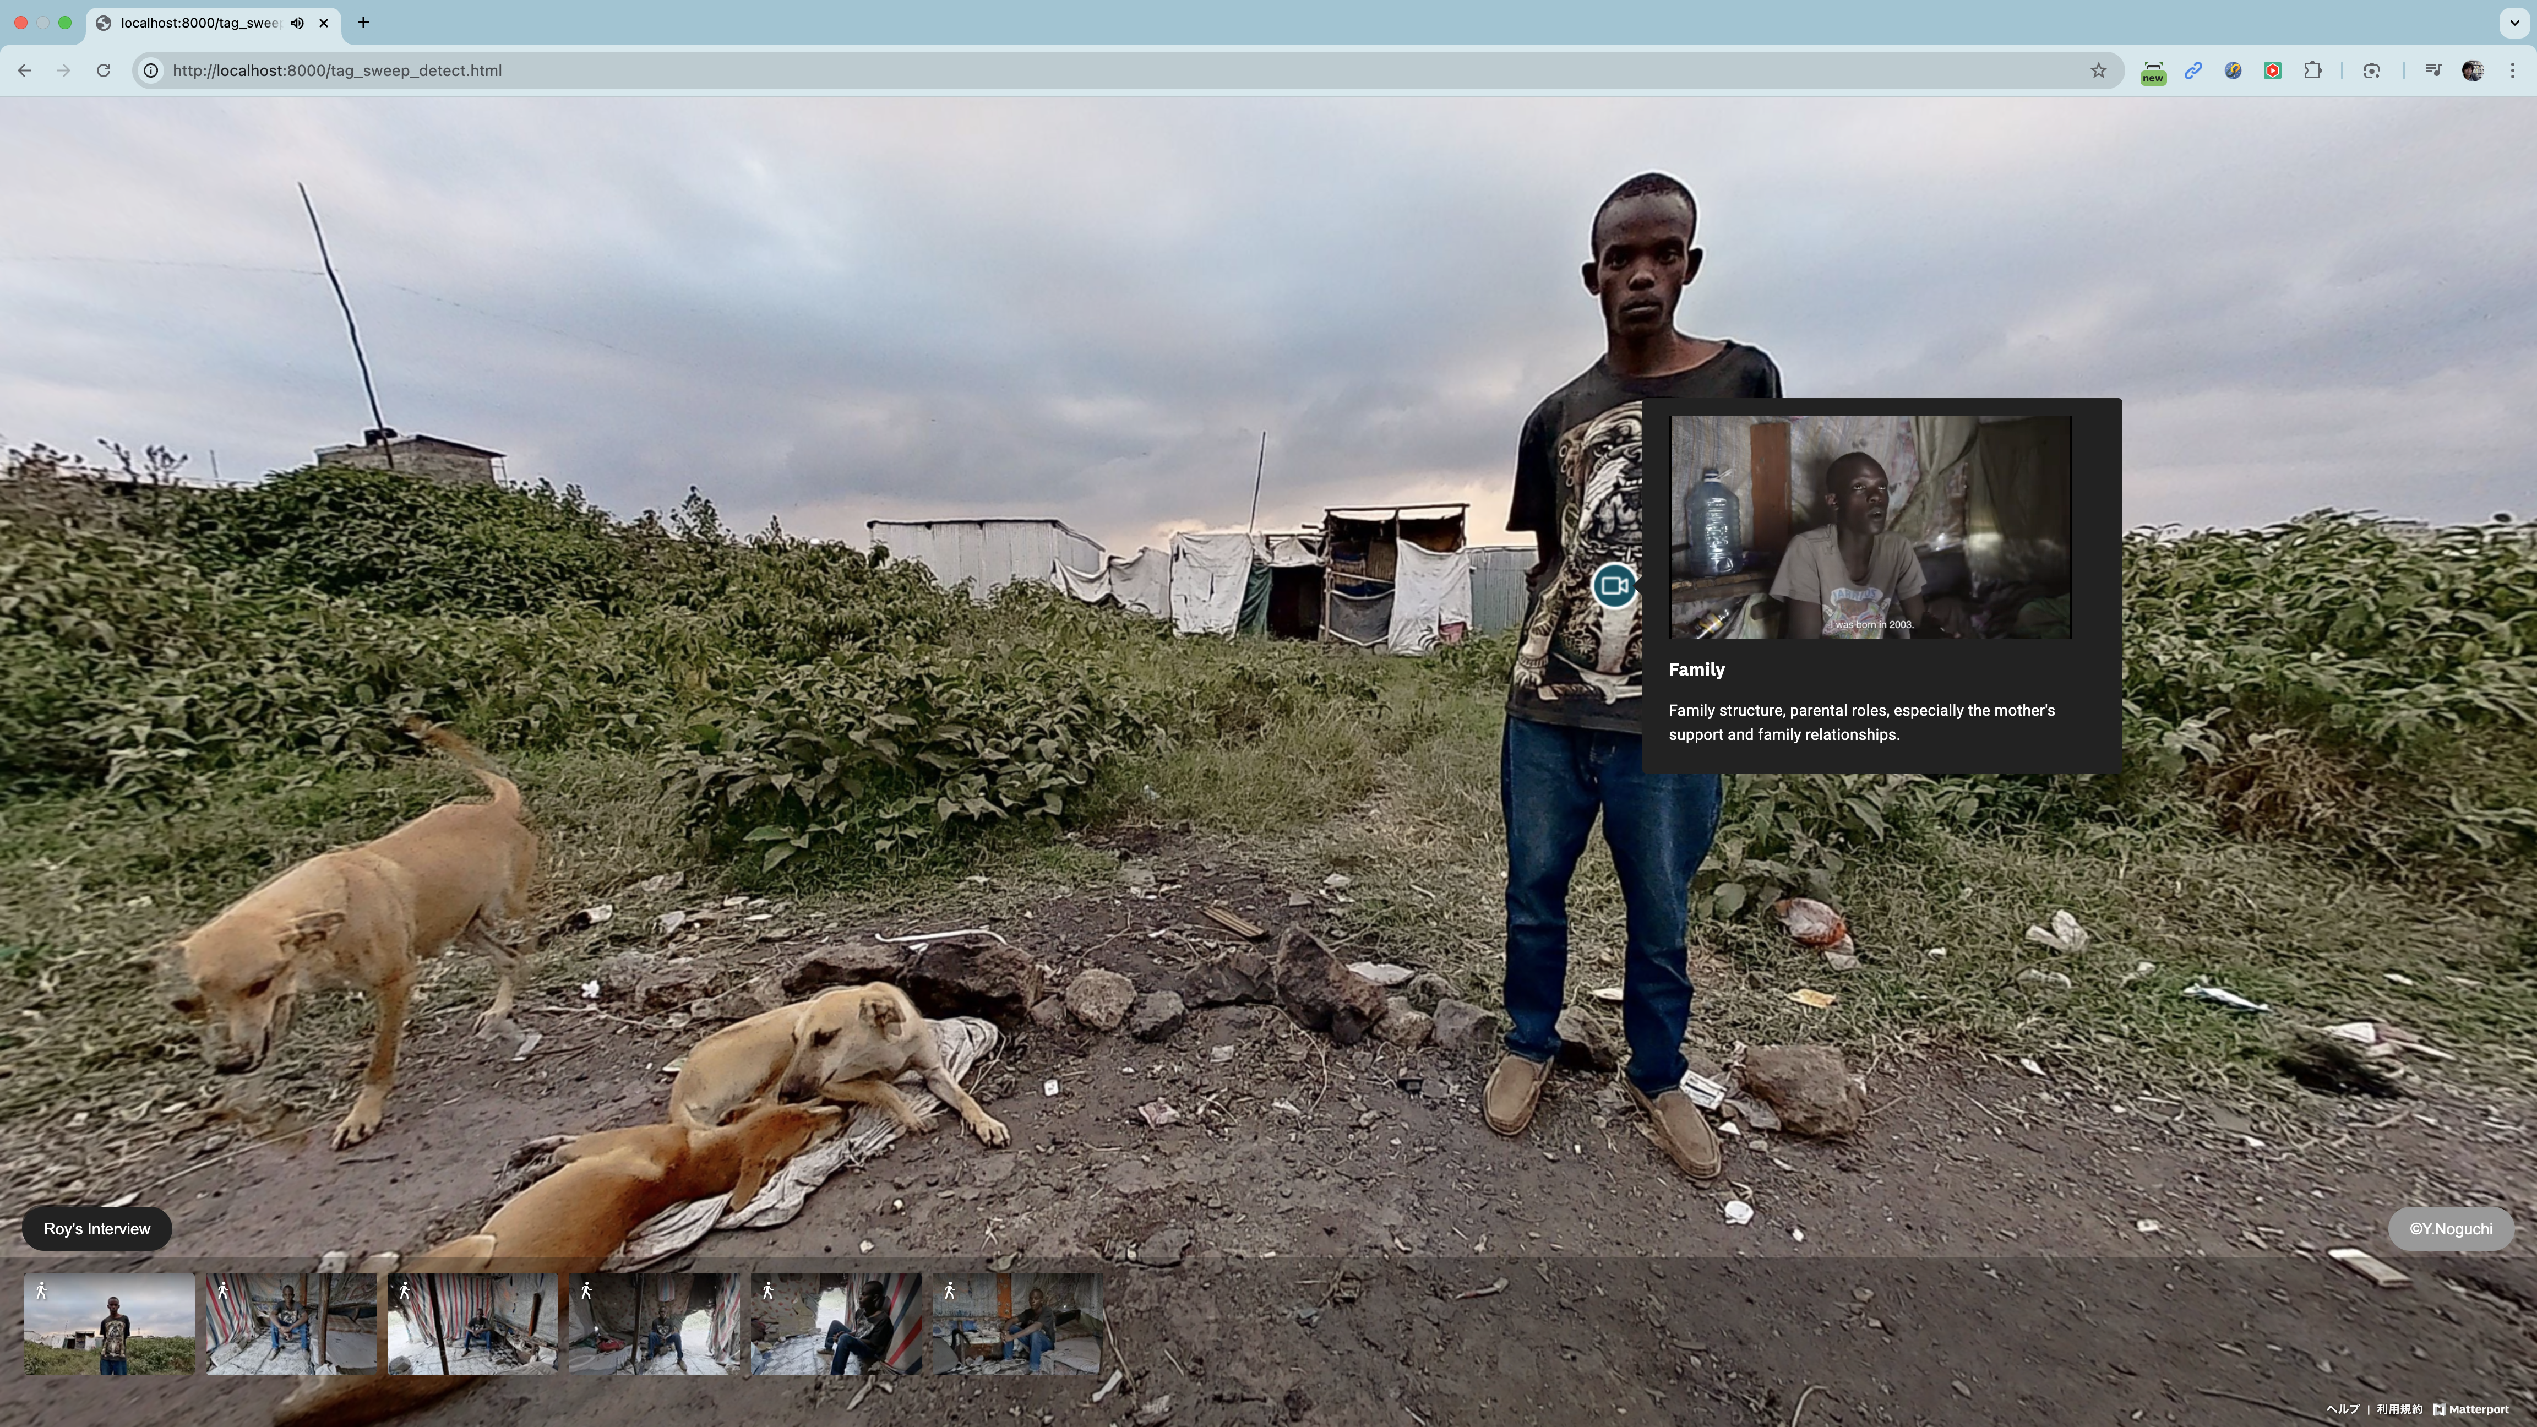The width and height of the screenshot is (2537, 1427).
Task: Play the Family interview video preview
Action: click(x=1870, y=527)
